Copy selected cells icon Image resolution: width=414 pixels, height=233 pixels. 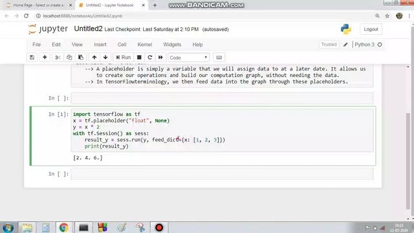69,58
